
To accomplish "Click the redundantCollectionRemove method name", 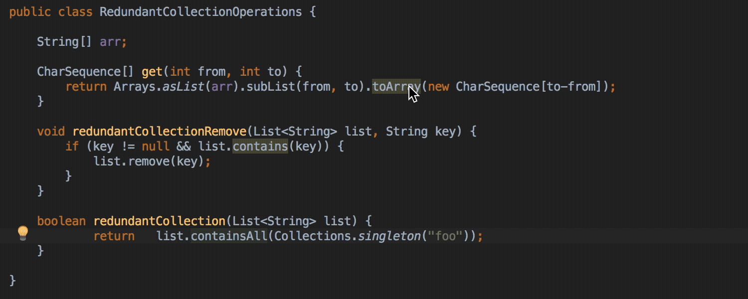I will coord(160,132).
